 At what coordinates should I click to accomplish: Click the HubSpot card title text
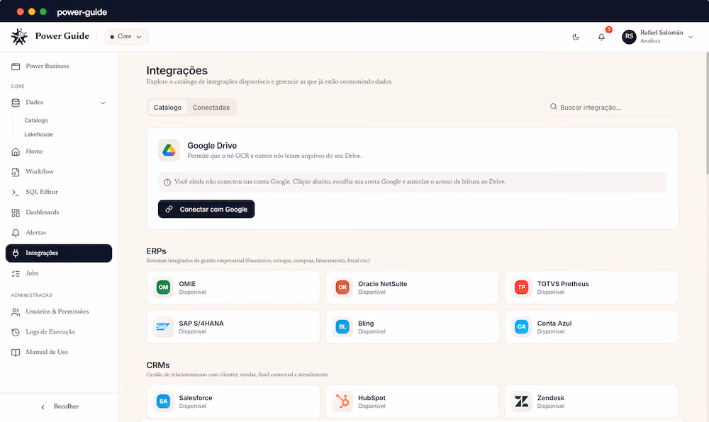(372, 398)
